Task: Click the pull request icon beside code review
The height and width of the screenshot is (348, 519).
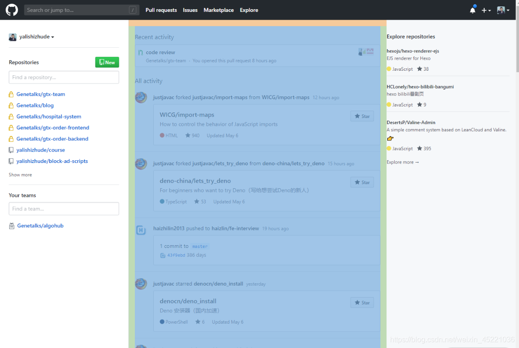Action: [140, 52]
